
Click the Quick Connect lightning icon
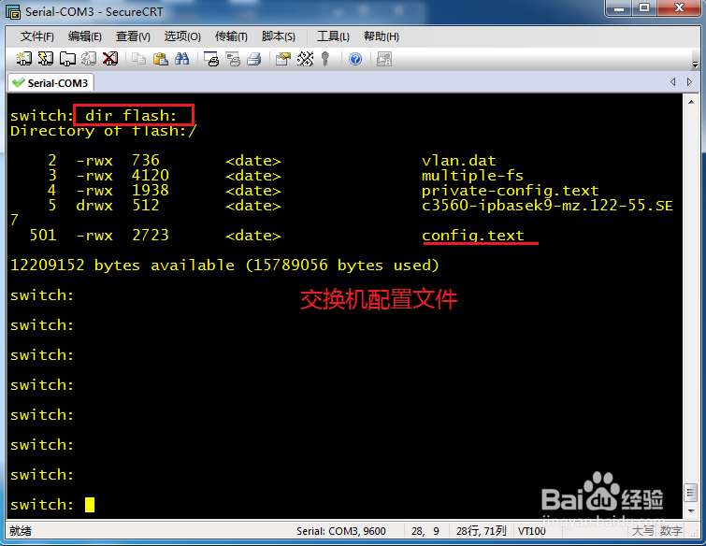click(x=46, y=59)
